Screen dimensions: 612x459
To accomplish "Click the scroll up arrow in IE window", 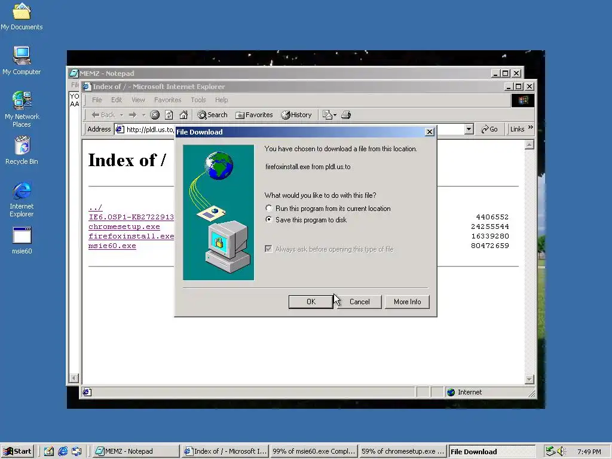I will click(x=530, y=145).
